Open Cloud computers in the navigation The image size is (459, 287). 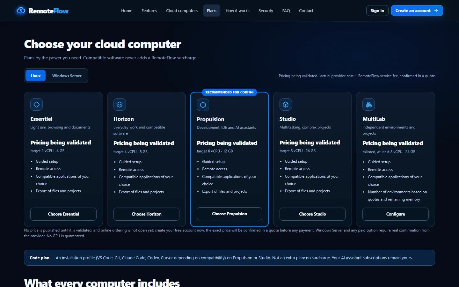(182, 11)
